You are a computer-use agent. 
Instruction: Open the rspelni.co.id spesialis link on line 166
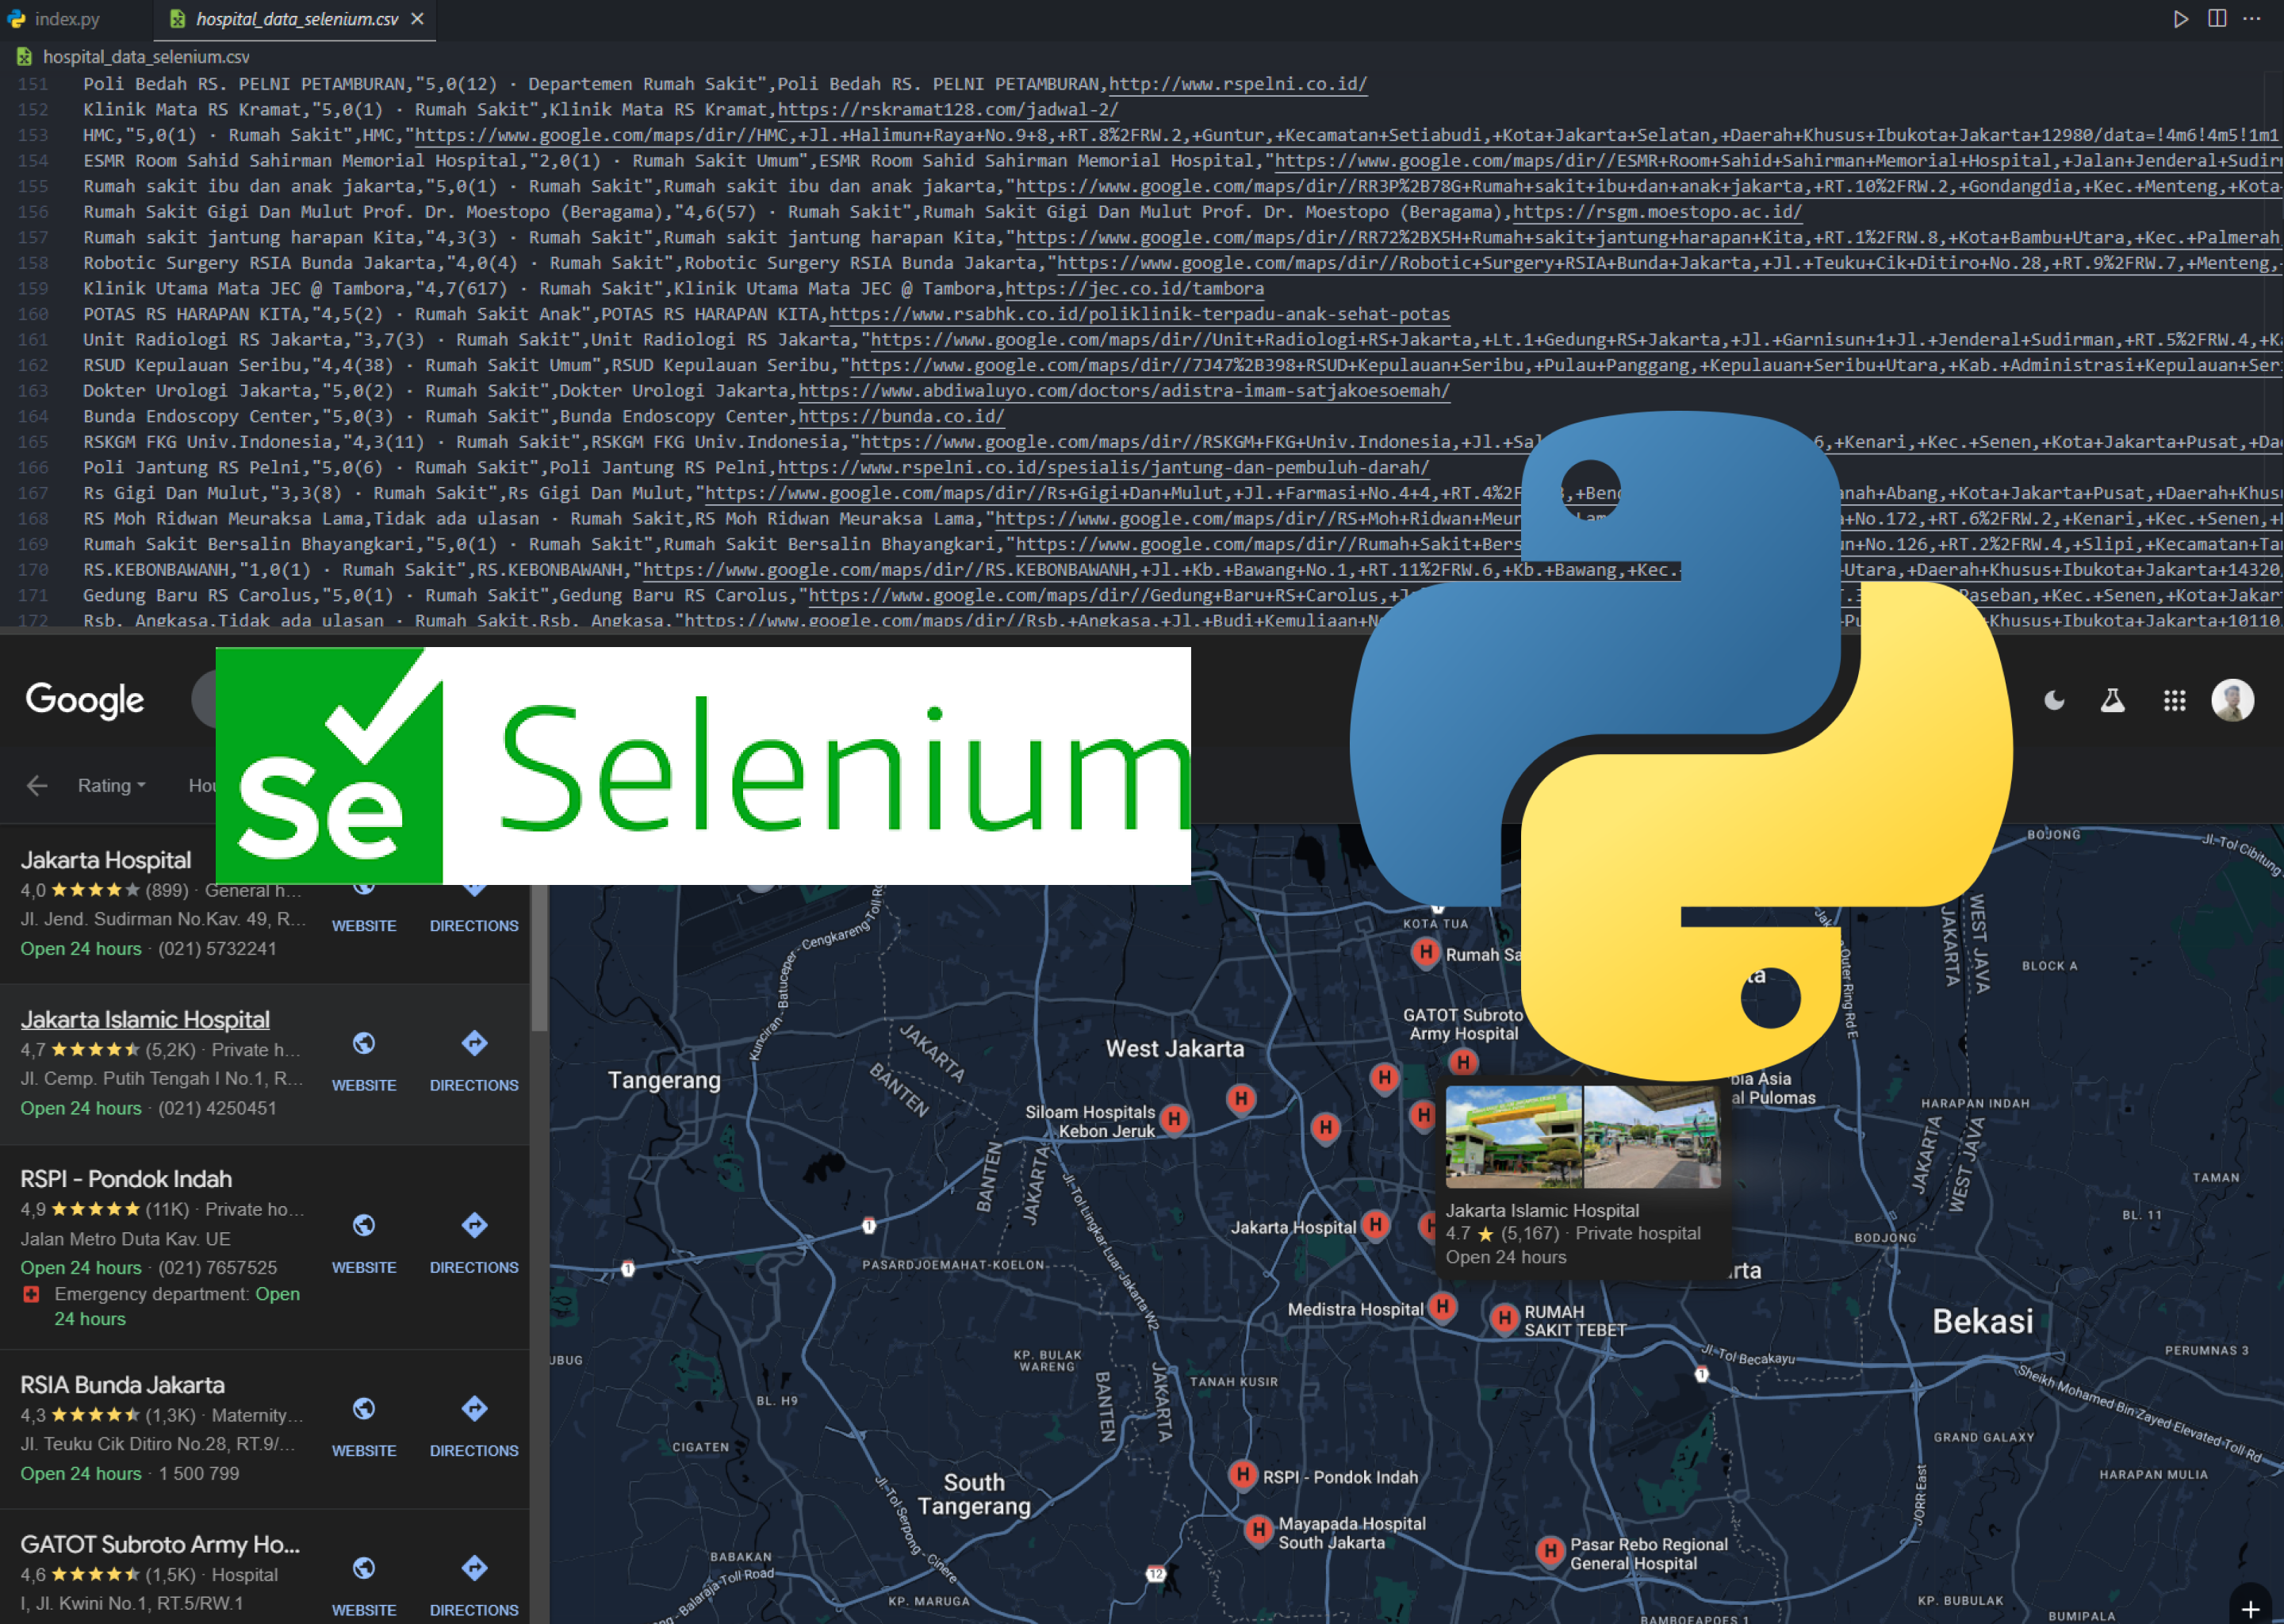(1103, 468)
